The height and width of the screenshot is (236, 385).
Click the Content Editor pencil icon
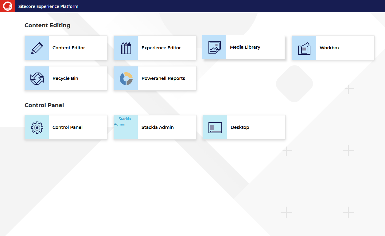[37, 48]
